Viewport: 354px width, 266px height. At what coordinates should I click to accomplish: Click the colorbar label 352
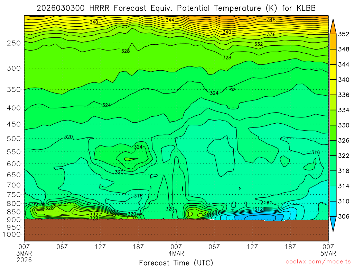tap(344, 34)
